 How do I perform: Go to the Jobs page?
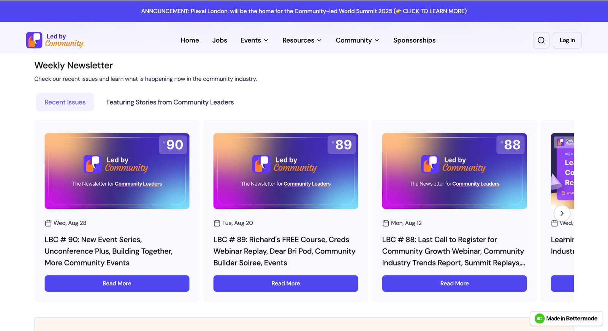[x=220, y=40]
